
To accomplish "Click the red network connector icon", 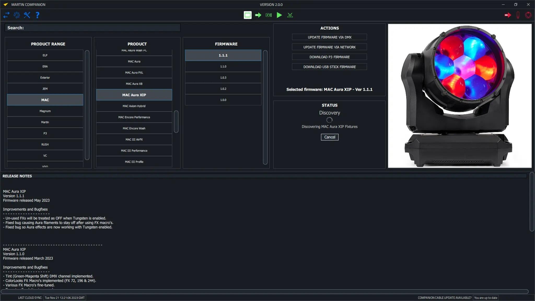I will pos(528,15).
